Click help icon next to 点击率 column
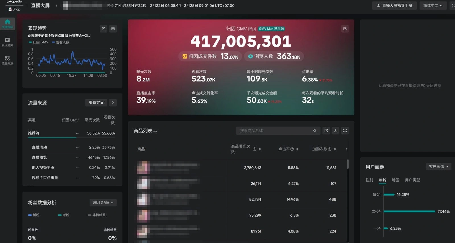Screen dimensions: 455x243 (292, 149)
